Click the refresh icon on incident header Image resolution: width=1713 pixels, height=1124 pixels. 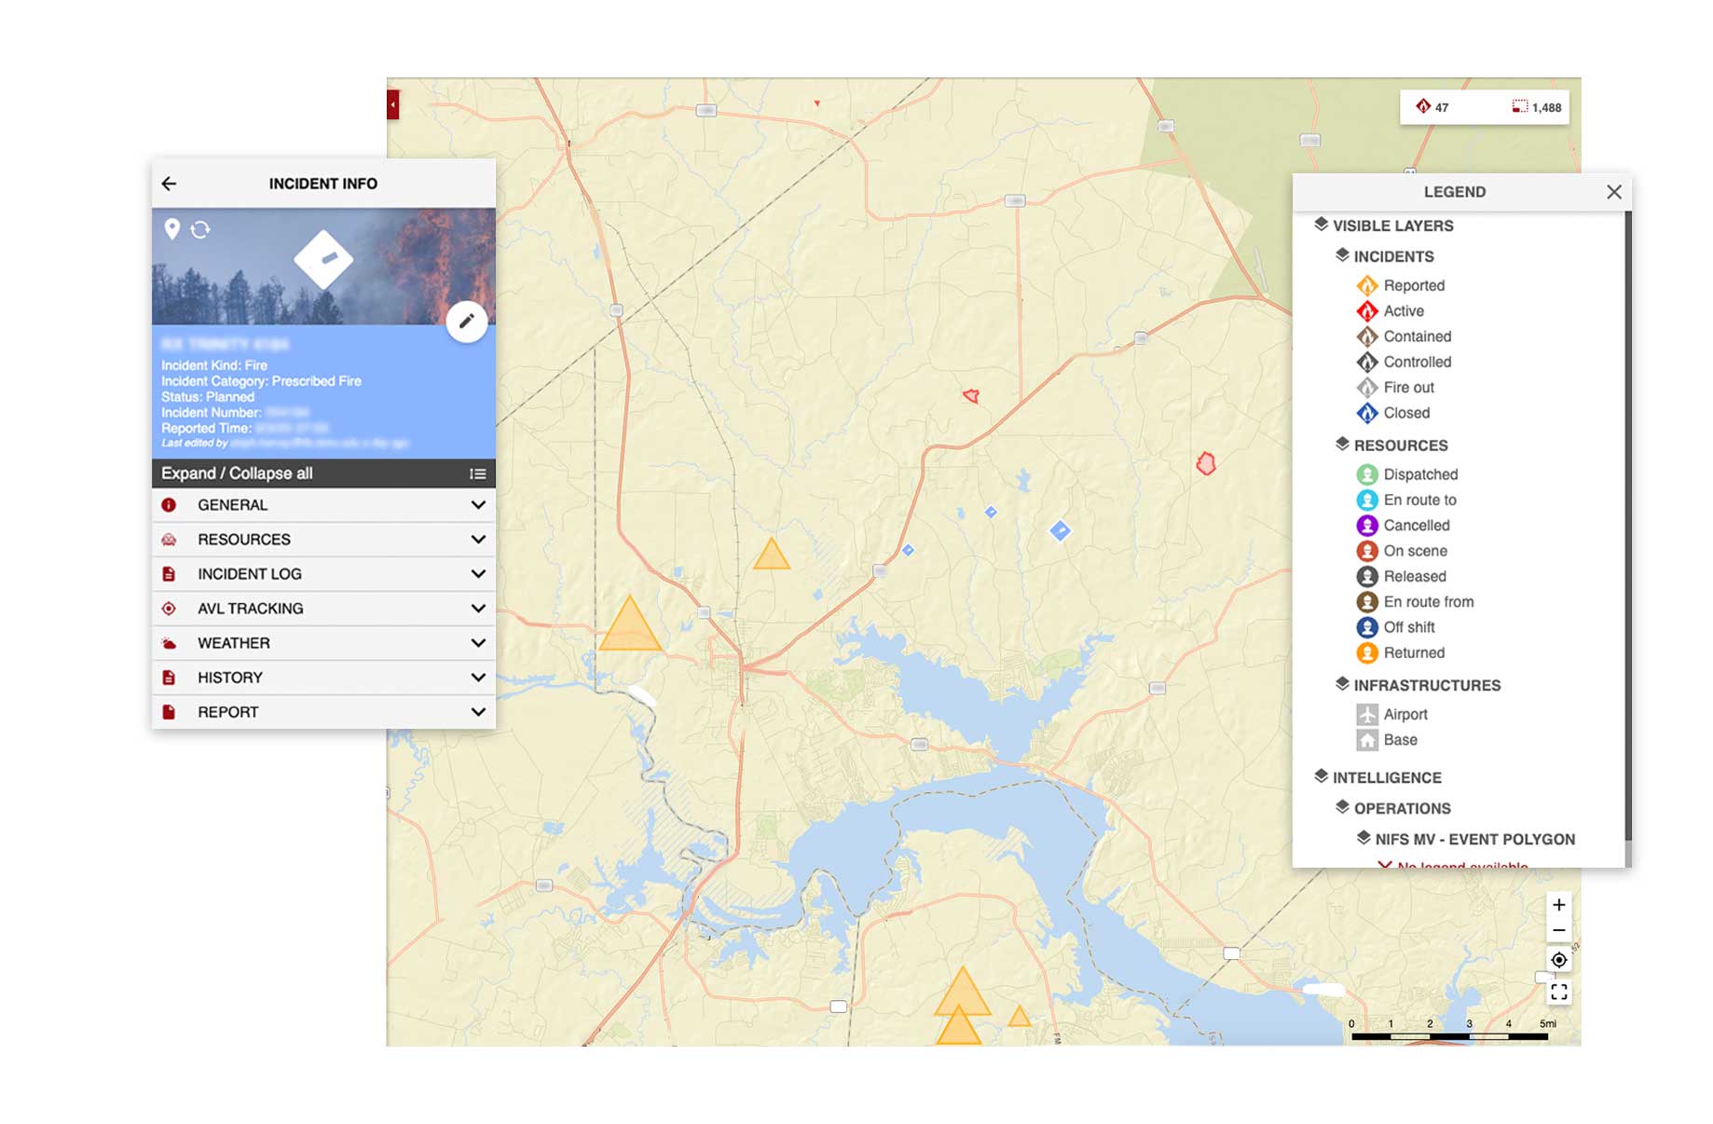tap(200, 229)
